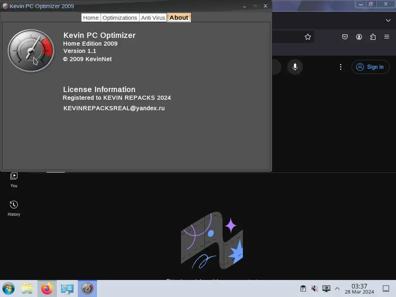Viewport: 396px width, 297px height.
Task: Click the voice search microphone icon
Action: click(x=295, y=67)
